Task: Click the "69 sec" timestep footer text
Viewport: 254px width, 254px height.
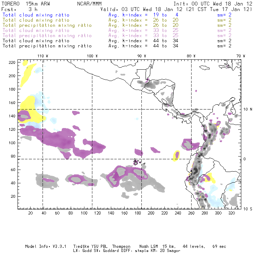Action: (219, 246)
